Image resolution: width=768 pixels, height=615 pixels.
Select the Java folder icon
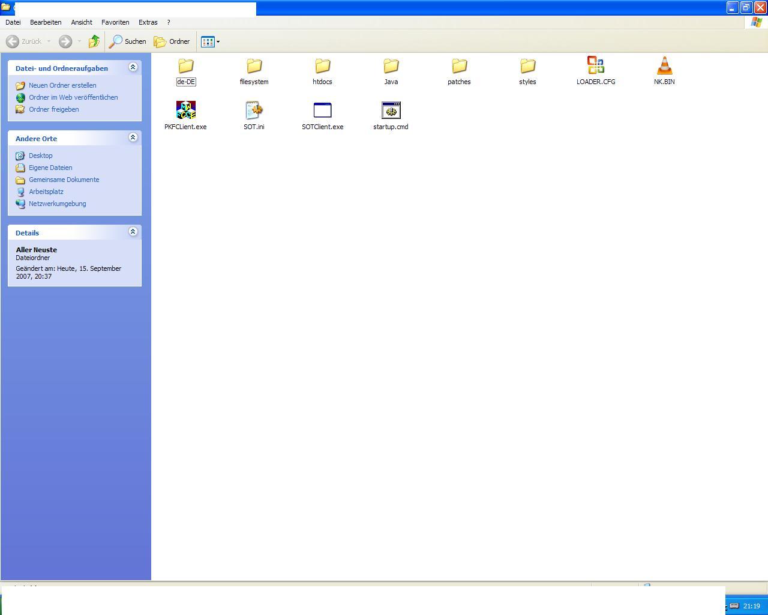point(391,66)
